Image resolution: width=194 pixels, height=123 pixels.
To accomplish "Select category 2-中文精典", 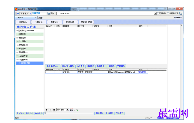I will click(x=29, y=38).
